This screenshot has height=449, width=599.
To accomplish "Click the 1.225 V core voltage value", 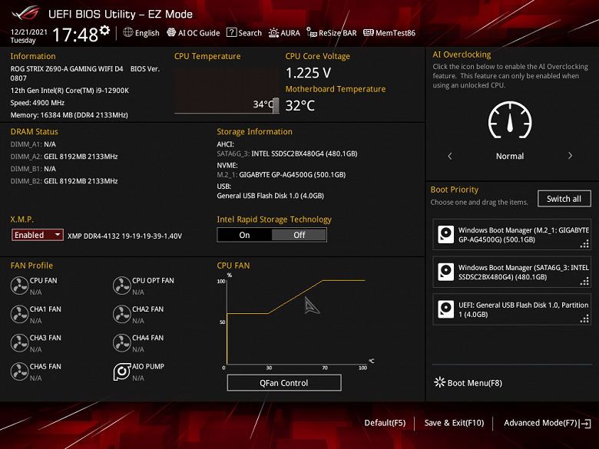I will 308,73.
